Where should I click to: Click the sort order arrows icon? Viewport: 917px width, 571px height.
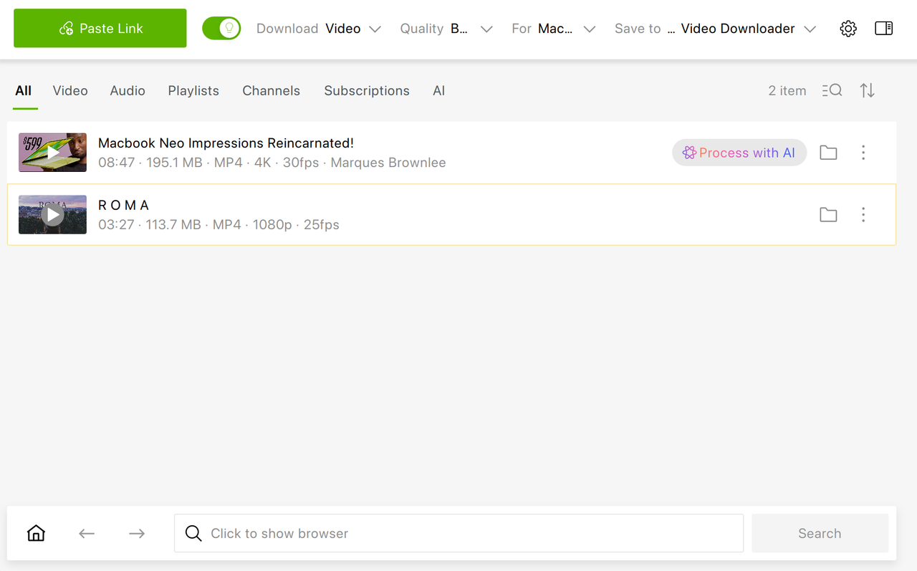pyautogui.click(x=868, y=90)
